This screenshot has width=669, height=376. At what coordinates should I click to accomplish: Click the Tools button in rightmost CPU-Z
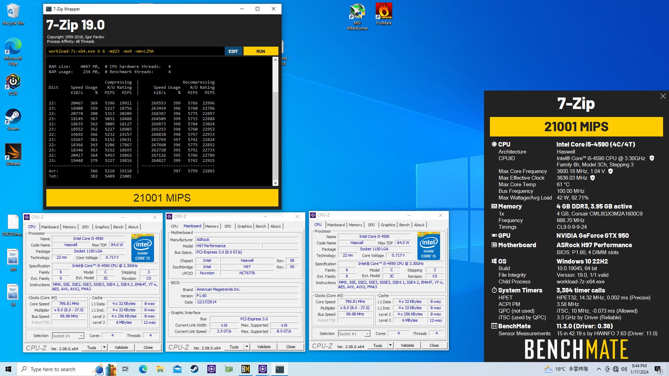378,345
